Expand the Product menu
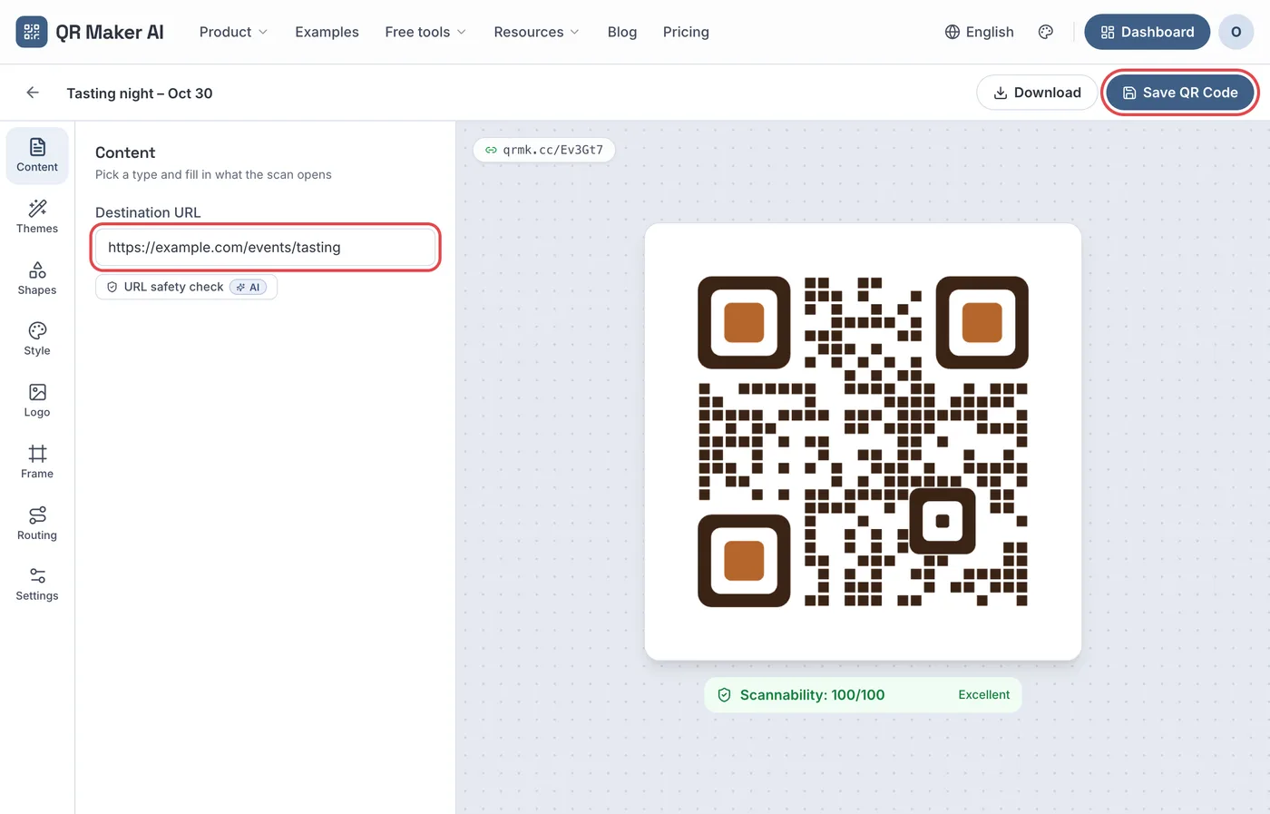 (233, 32)
